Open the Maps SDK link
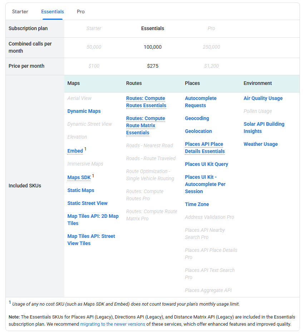This screenshot has height=335, width=306. click(79, 177)
